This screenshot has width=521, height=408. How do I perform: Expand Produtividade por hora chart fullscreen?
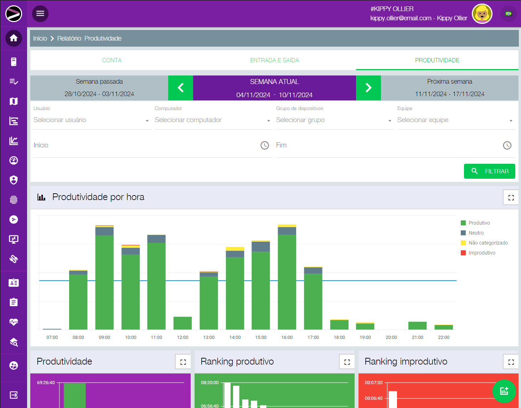(511, 198)
